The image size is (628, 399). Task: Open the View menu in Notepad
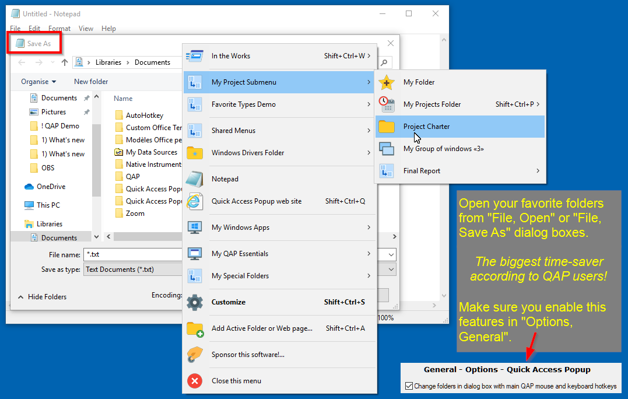(x=86, y=29)
